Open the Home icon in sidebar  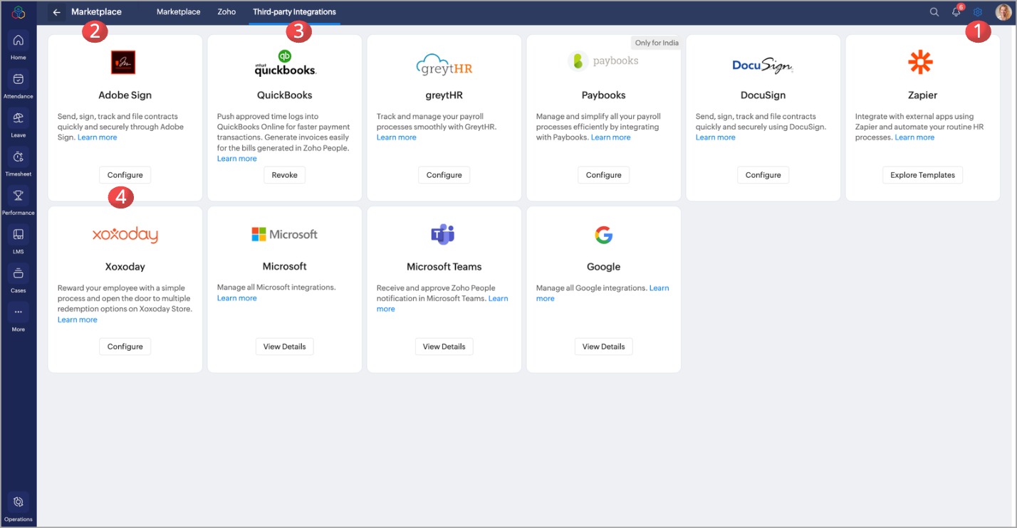point(19,41)
